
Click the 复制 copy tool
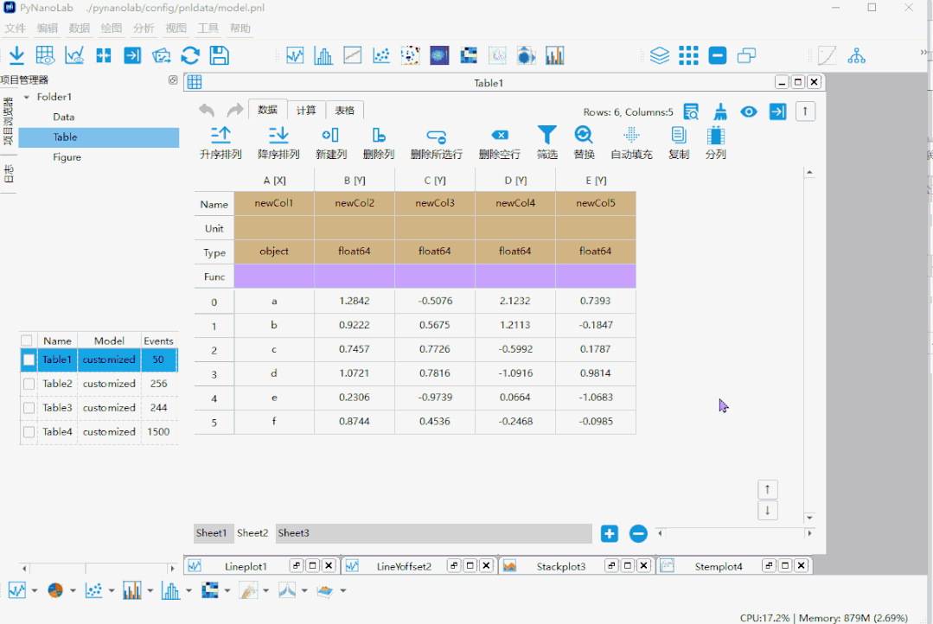678,143
